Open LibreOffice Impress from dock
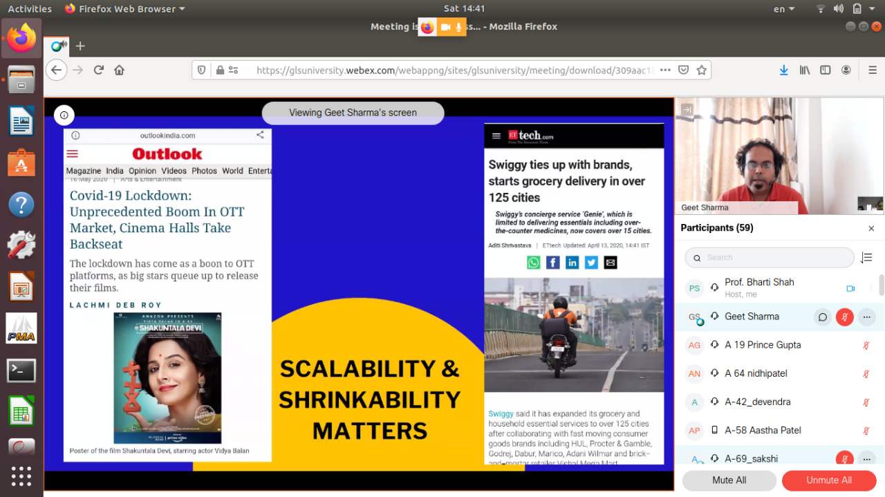This screenshot has height=497, width=885. pyautogui.click(x=21, y=287)
